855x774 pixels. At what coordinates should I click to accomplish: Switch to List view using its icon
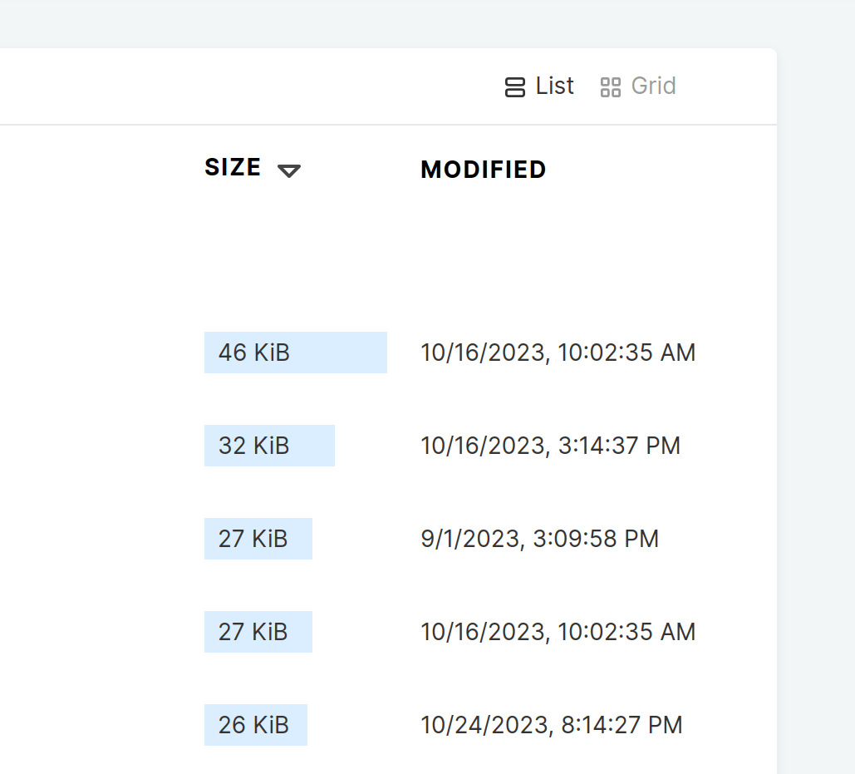[515, 87]
